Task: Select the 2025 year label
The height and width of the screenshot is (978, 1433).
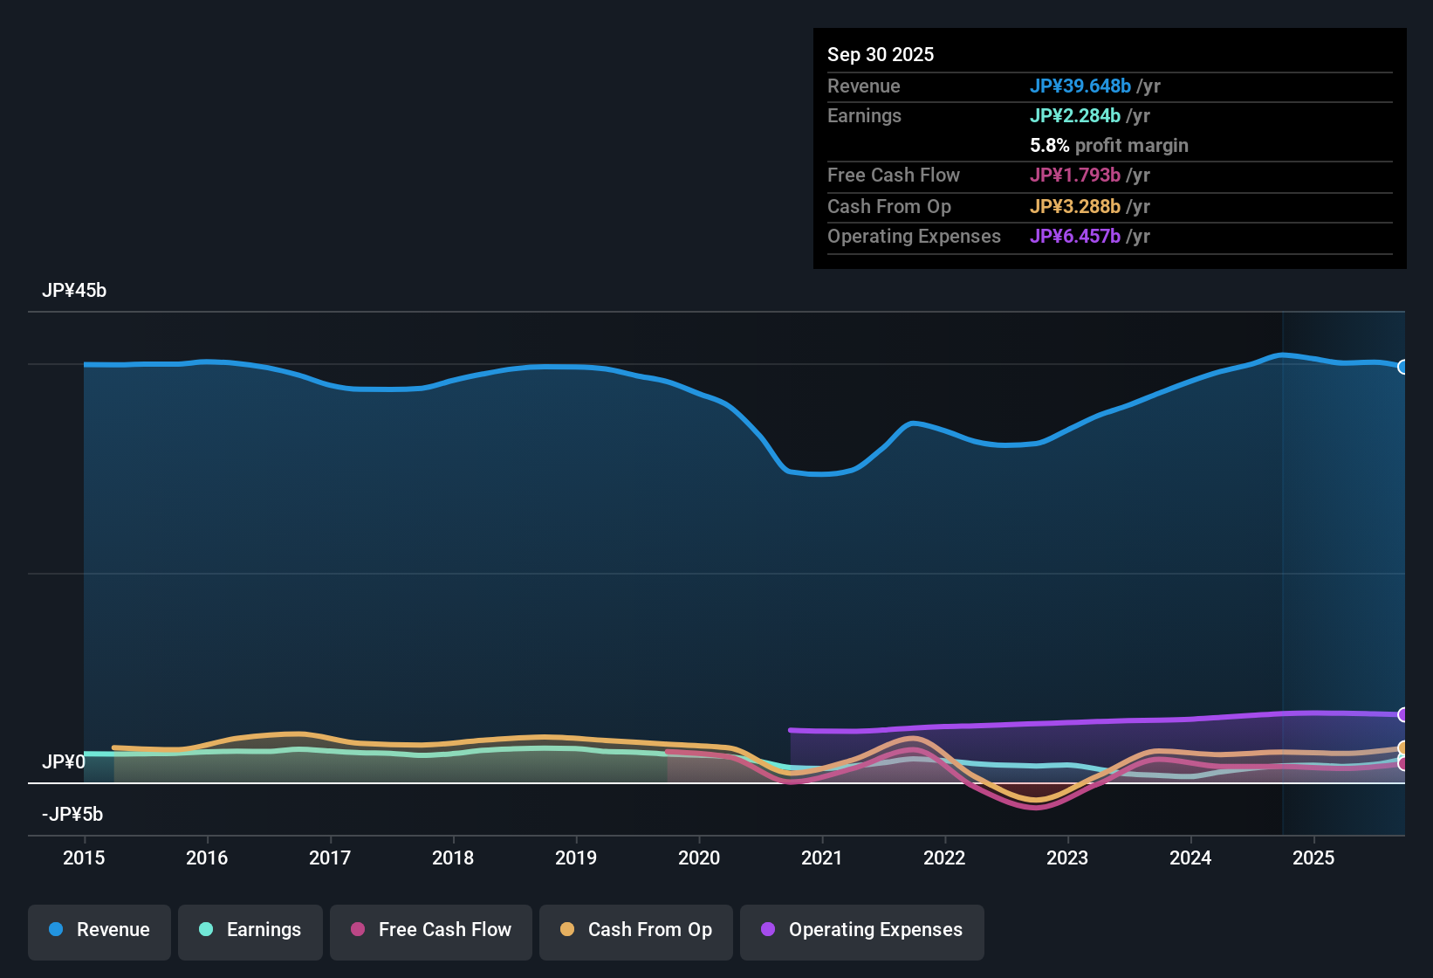Action: click(x=1314, y=858)
